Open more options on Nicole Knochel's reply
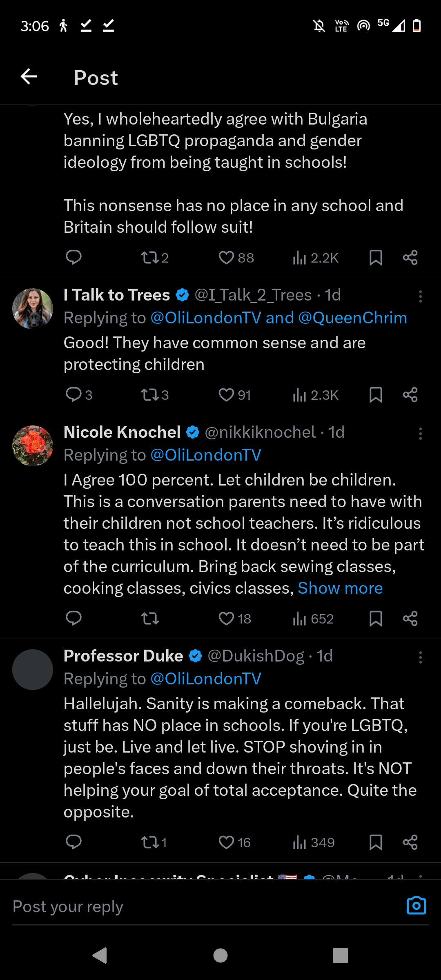441x980 pixels. [420, 433]
